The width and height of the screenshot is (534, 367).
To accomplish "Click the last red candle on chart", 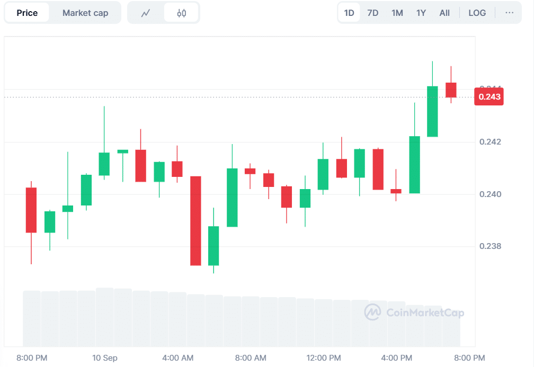I will (451, 89).
